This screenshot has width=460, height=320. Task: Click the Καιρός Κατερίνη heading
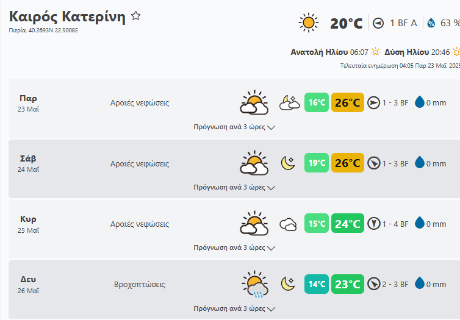(x=67, y=16)
